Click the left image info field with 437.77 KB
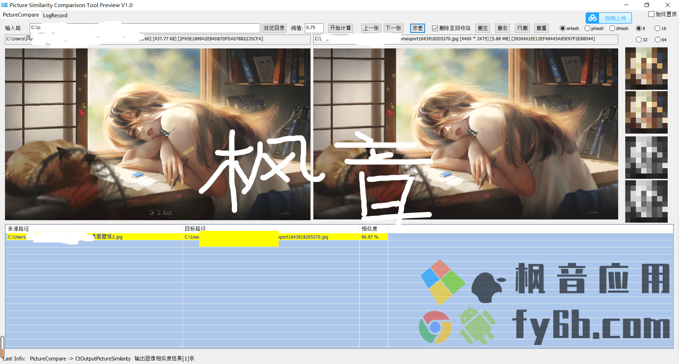The height and width of the screenshot is (364, 679). click(x=158, y=39)
